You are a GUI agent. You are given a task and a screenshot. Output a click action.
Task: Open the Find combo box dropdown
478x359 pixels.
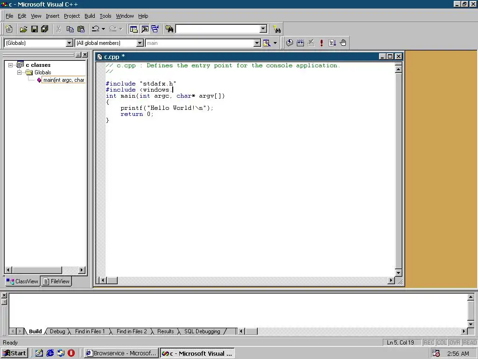263,29
